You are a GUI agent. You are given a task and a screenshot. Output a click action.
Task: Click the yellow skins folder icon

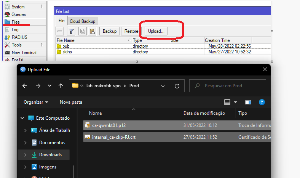[59, 52]
